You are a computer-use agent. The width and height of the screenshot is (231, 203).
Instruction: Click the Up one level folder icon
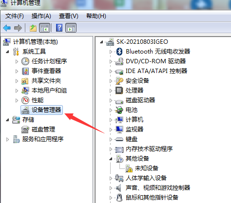click(33, 28)
